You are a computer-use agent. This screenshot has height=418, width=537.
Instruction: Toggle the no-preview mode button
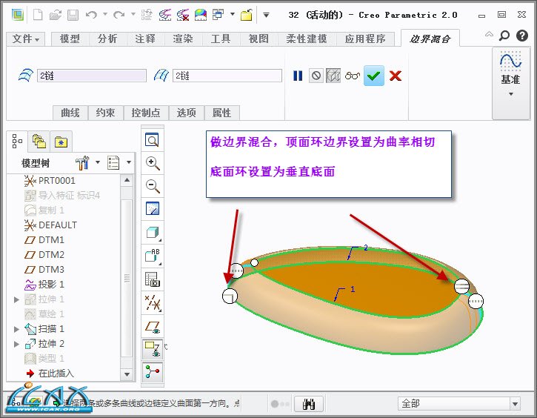pyautogui.click(x=316, y=76)
